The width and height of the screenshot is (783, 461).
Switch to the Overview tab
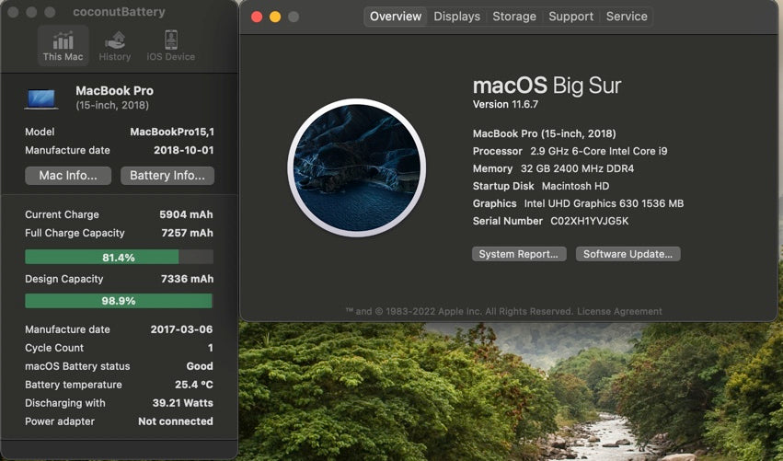(x=396, y=17)
